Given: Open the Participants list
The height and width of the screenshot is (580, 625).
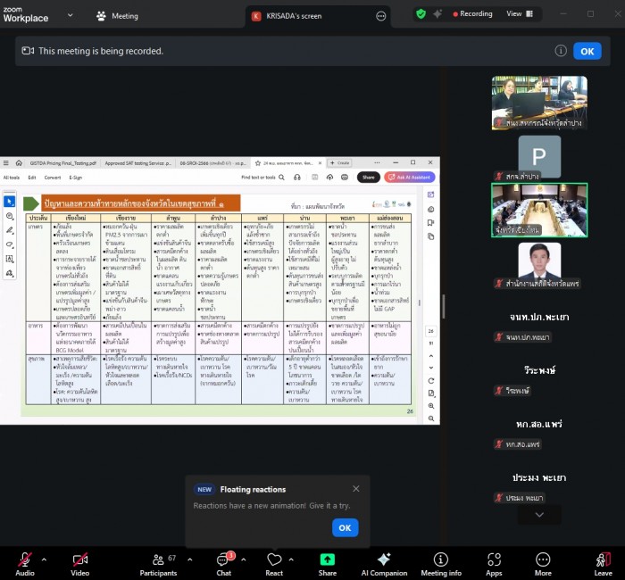Looking at the screenshot, I should (158, 563).
